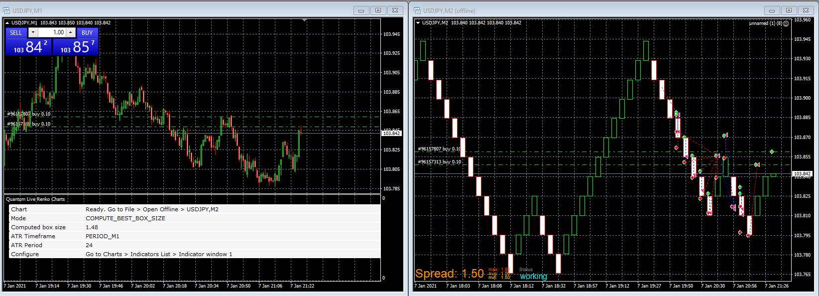The height and width of the screenshot is (296, 819).
Task: Click 7 Jan 19:50 on M2 time axis
Action: [681, 286]
